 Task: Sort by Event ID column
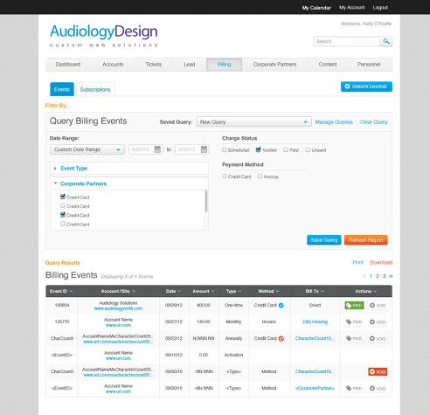click(x=61, y=291)
